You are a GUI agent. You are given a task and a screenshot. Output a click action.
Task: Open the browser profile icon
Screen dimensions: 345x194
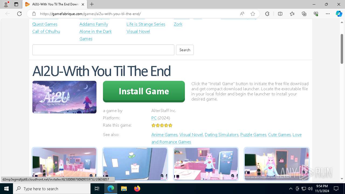(x=6, y=4)
